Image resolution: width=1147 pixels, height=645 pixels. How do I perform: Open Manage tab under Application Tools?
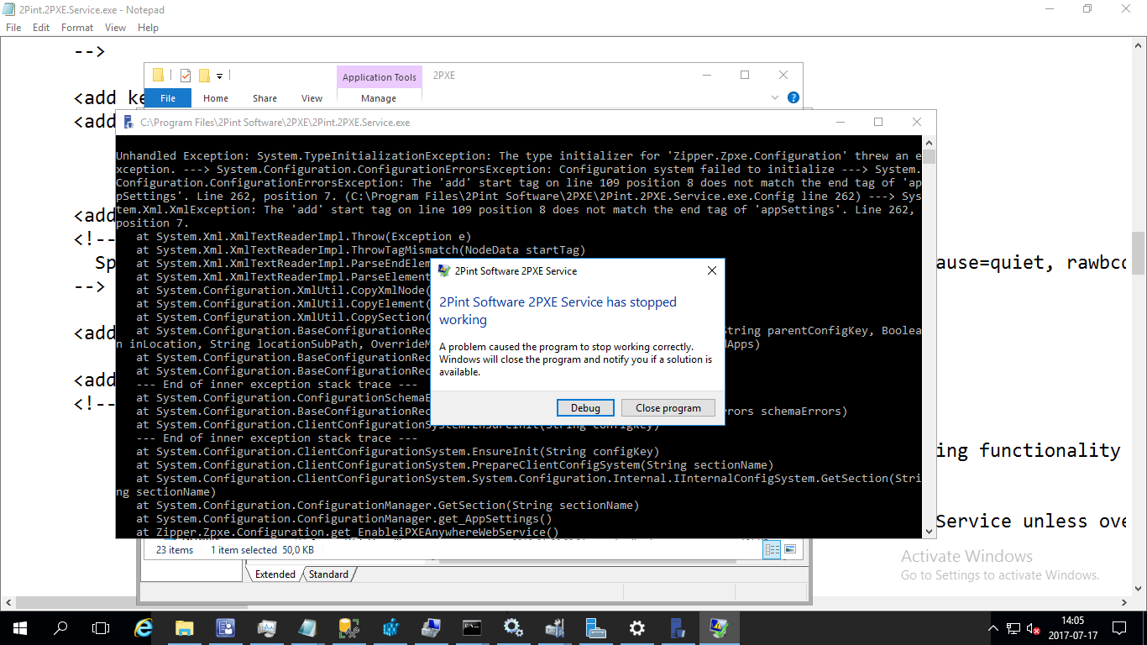tap(379, 98)
